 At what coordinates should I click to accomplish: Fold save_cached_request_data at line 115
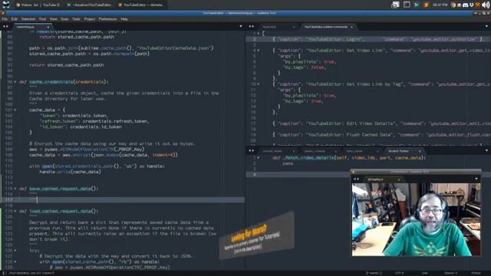point(15,189)
